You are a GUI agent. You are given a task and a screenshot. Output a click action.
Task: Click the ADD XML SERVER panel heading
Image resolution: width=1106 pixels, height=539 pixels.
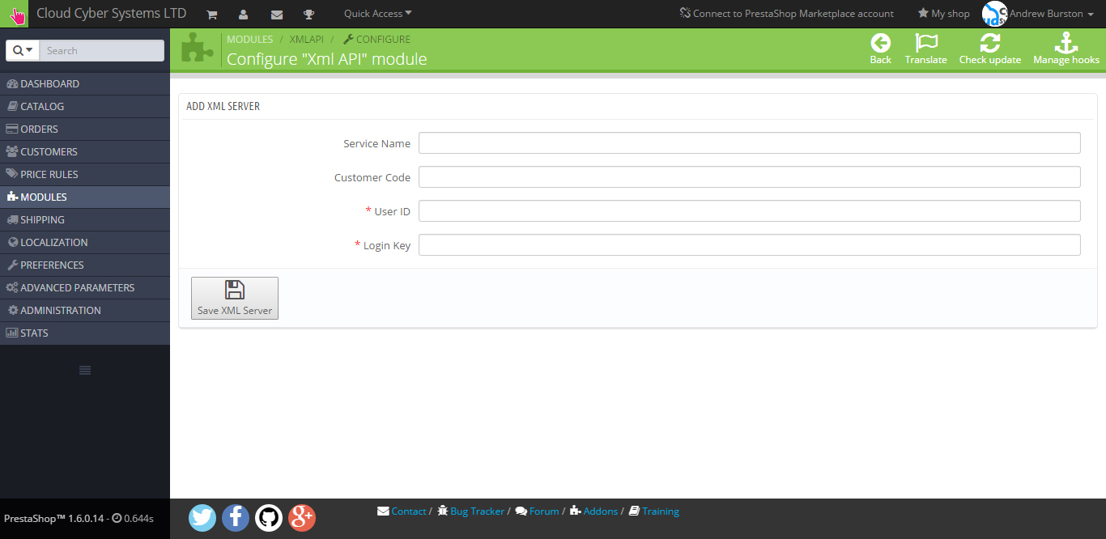pyautogui.click(x=223, y=106)
